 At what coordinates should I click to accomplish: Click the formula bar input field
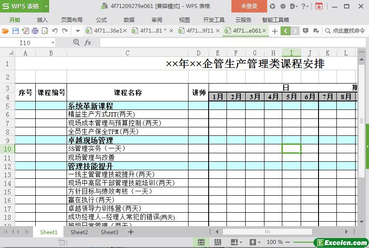coord(232,43)
